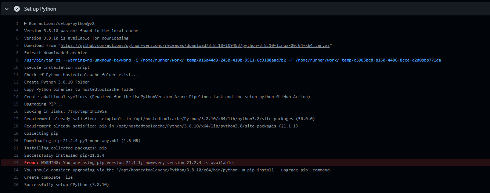Click 'Successfully setup CPython (3.8.10)' line

point(66,185)
